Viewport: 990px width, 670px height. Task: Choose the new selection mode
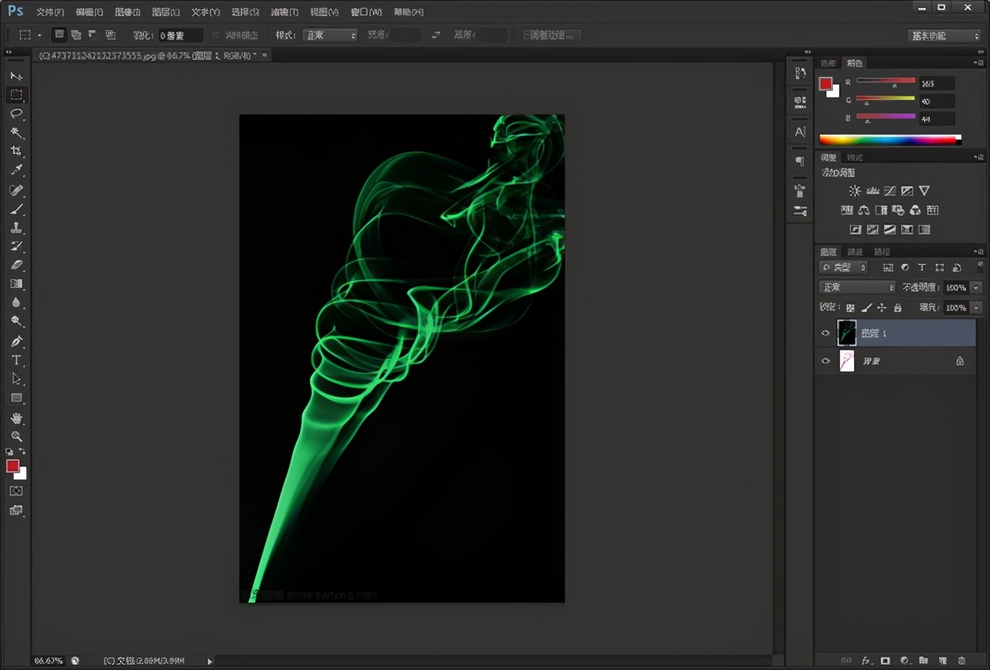tap(60, 35)
